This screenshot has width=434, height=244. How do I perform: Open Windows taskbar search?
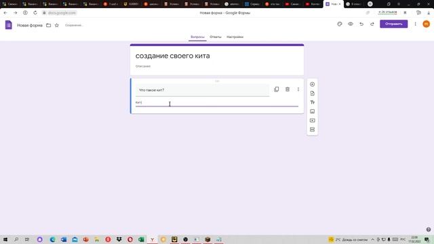(x=16, y=239)
